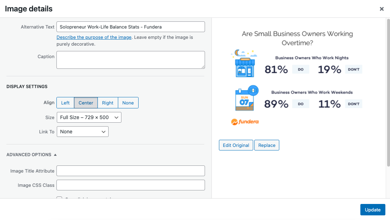Viewport: 390px width, 220px height.
Task: Click the Image Title Attribute field
Action: coord(131,171)
